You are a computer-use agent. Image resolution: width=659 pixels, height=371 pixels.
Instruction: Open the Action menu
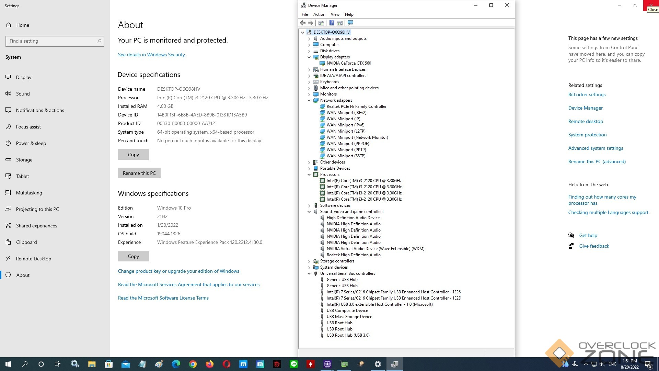pyautogui.click(x=319, y=14)
